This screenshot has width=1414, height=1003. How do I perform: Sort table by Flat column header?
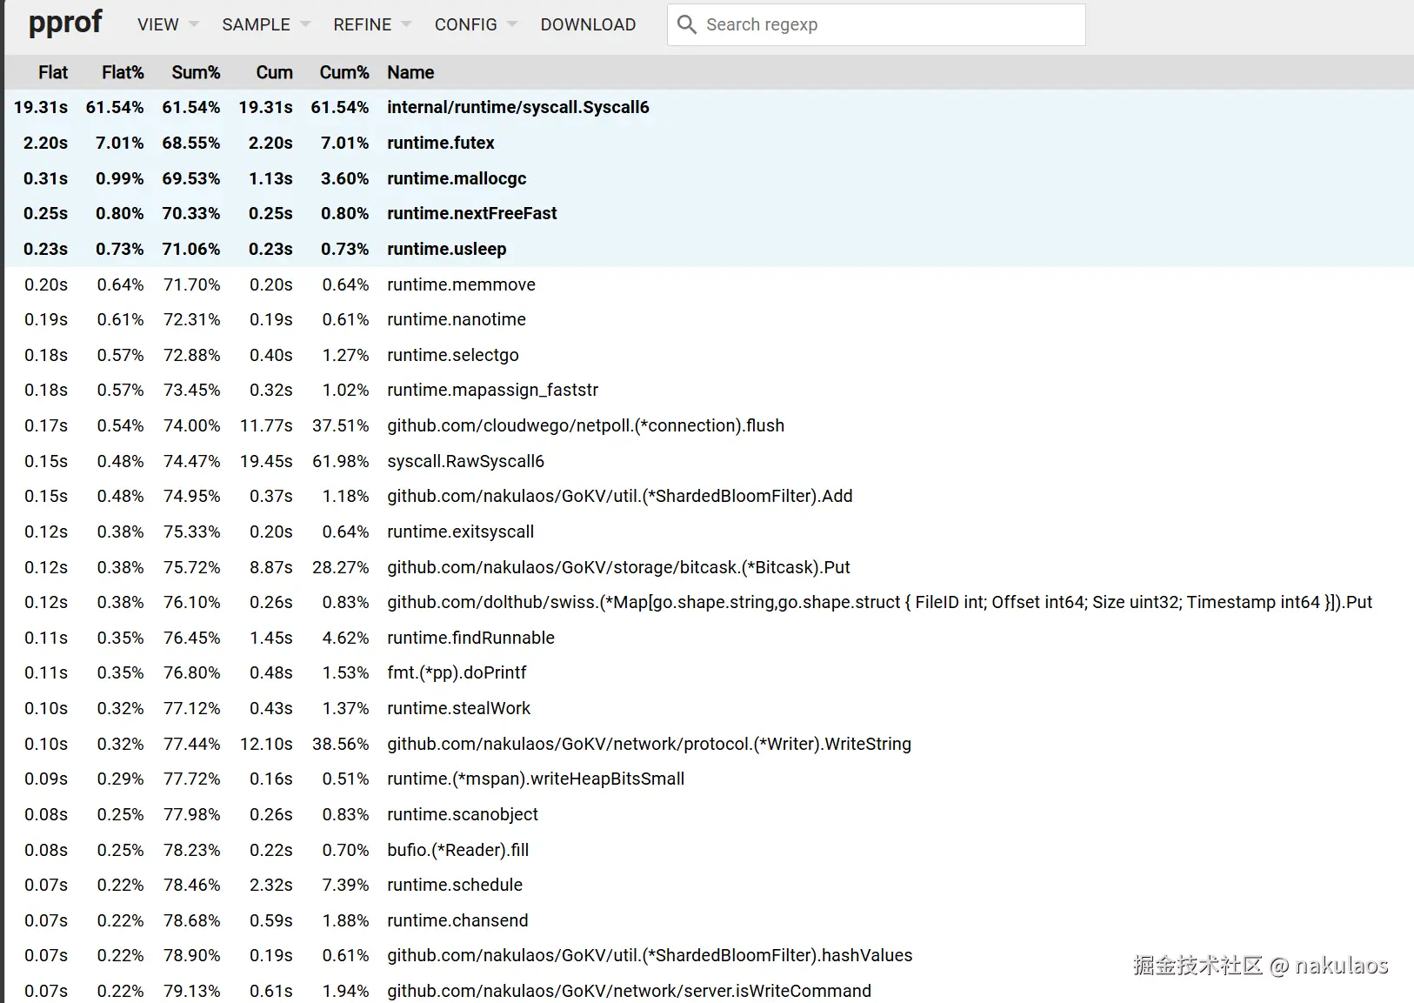[x=53, y=72]
